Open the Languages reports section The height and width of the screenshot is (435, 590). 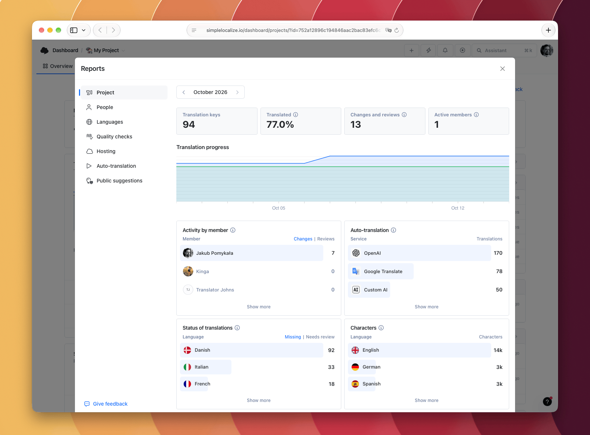tap(124, 122)
